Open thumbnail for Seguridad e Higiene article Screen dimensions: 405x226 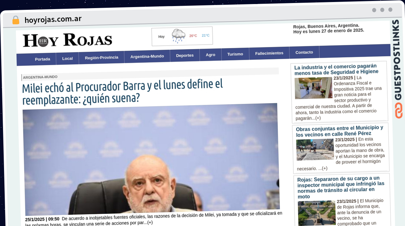(x=314, y=88)
